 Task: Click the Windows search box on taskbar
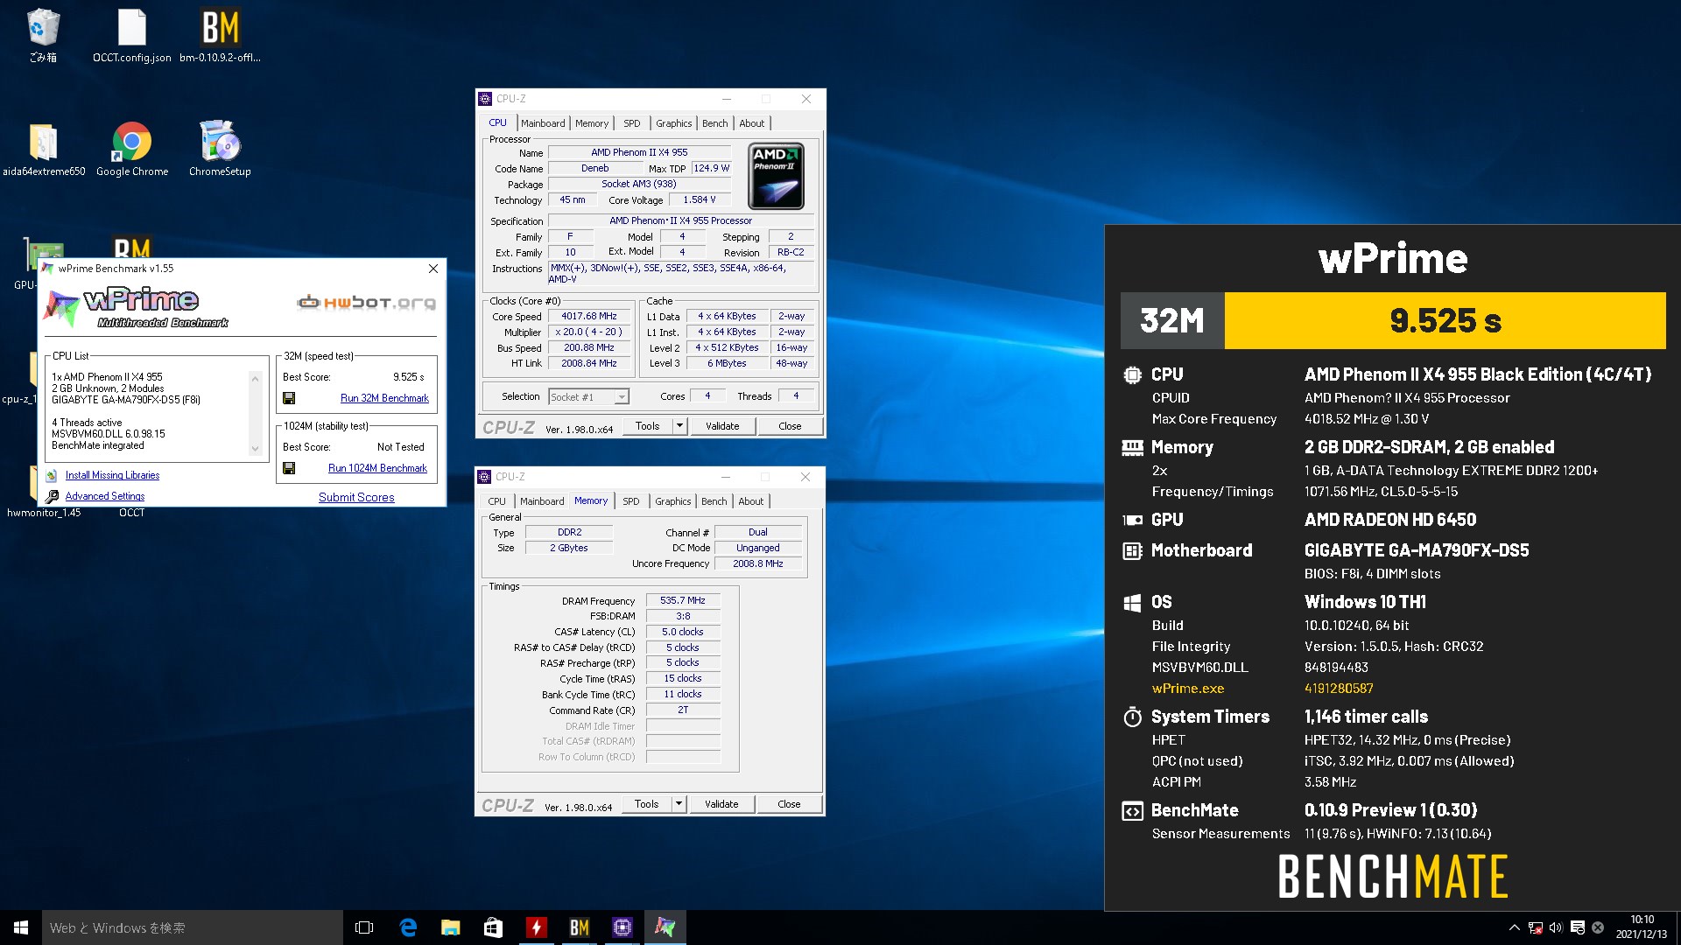pos(193,927)
